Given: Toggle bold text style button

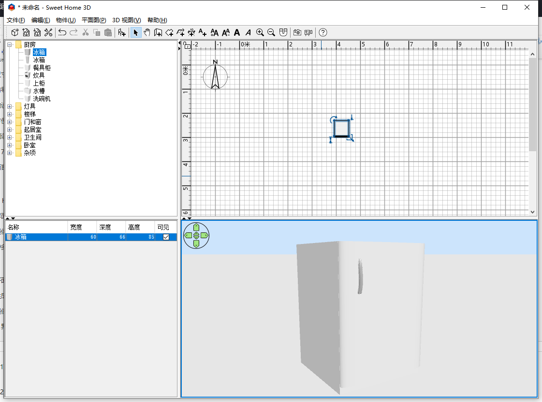Looking at the screenshot, I should coord(237,32).
